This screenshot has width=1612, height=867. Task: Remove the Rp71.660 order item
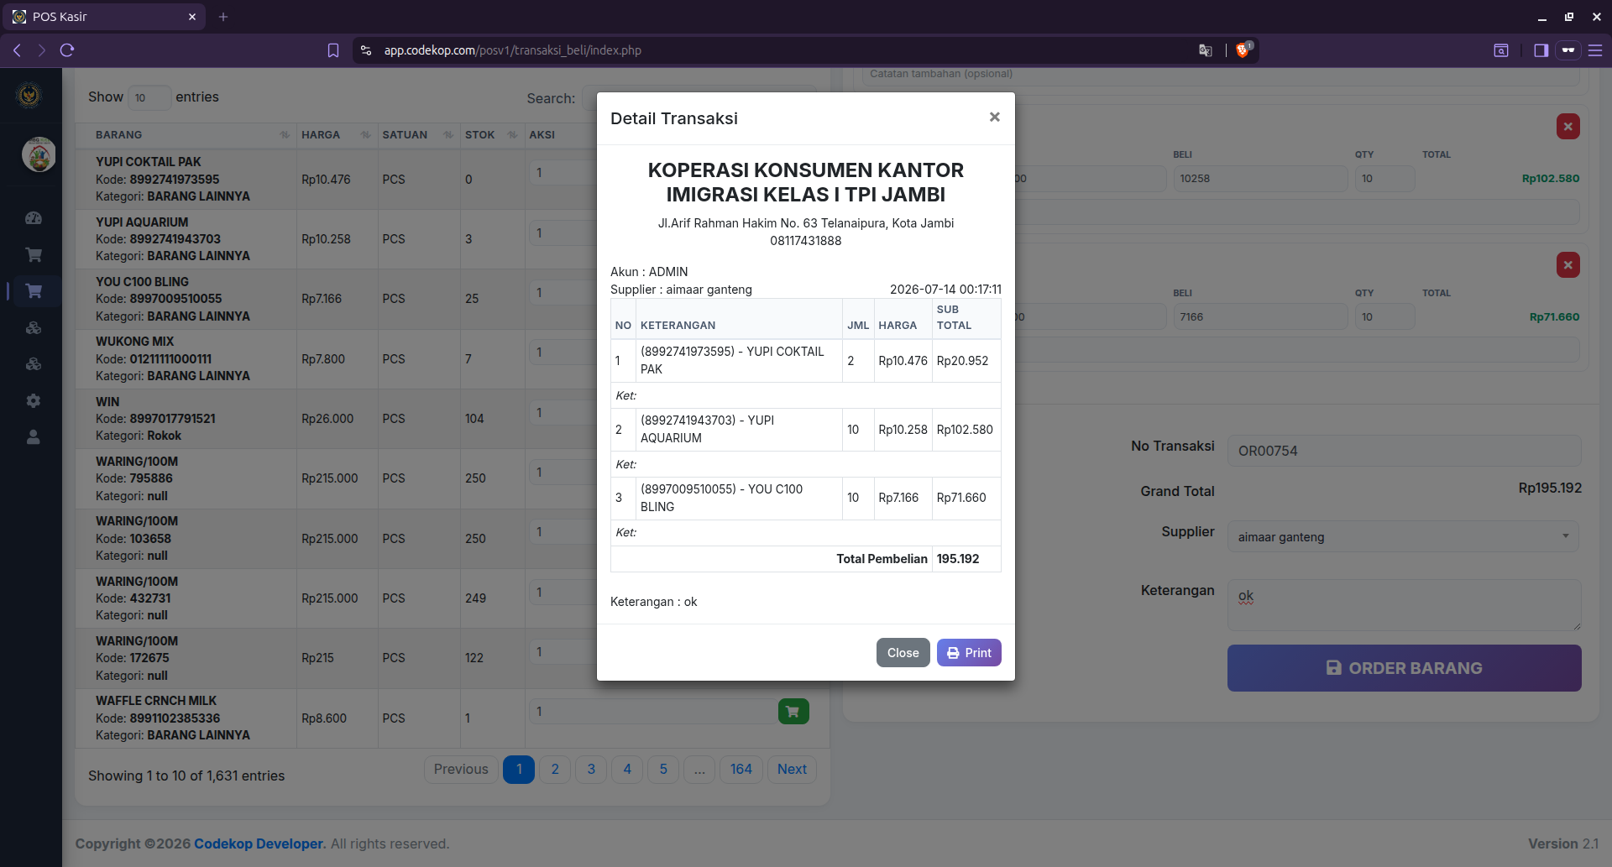click(1568, 265)
